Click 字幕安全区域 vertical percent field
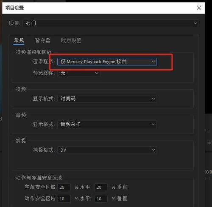Image resolution: width=212 pixels, height=207 pixels. click(x=101, y=187)
